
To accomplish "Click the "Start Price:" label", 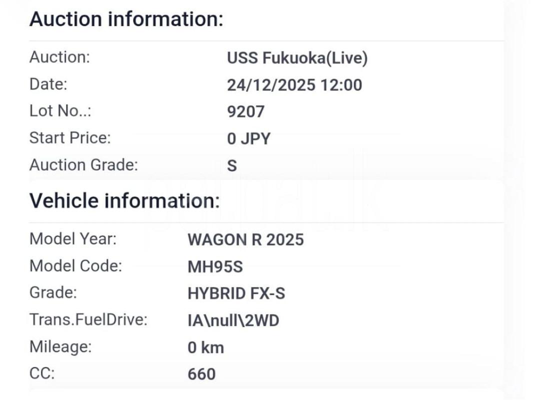I will pos(70,137).
